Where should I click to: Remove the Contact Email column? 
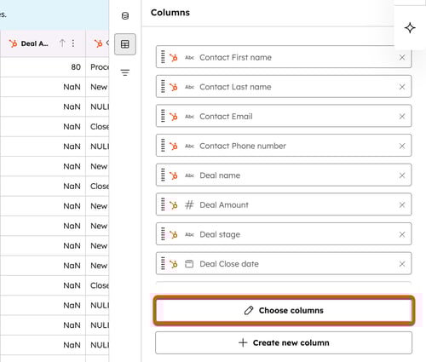[x=402, y=117]
